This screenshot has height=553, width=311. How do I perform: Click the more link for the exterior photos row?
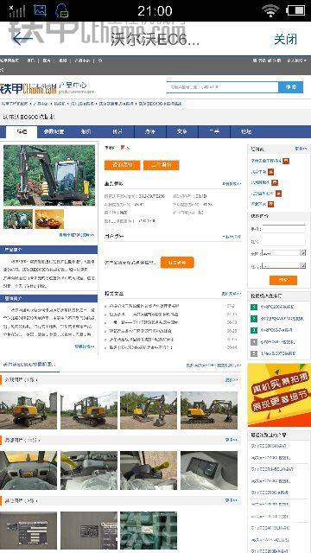click(x=232, y=380)
